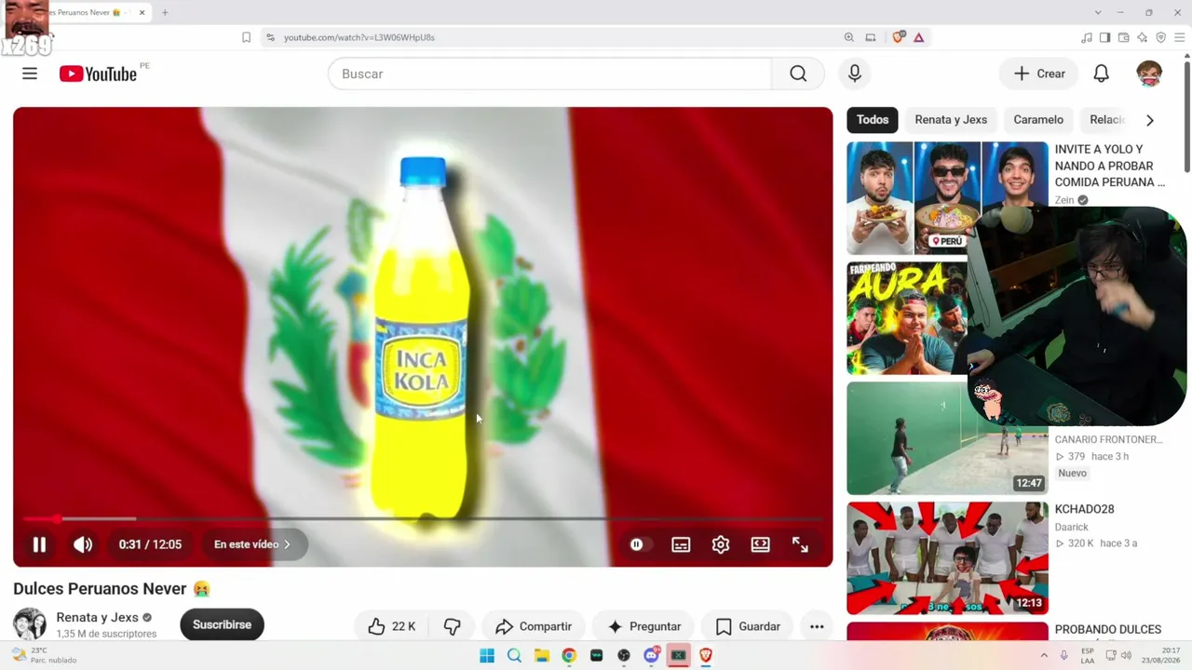Viewport: 1192px width, 670px height.
Task: Open the PROBANDO DULCES video title
Action: (x=1108, y=630)
